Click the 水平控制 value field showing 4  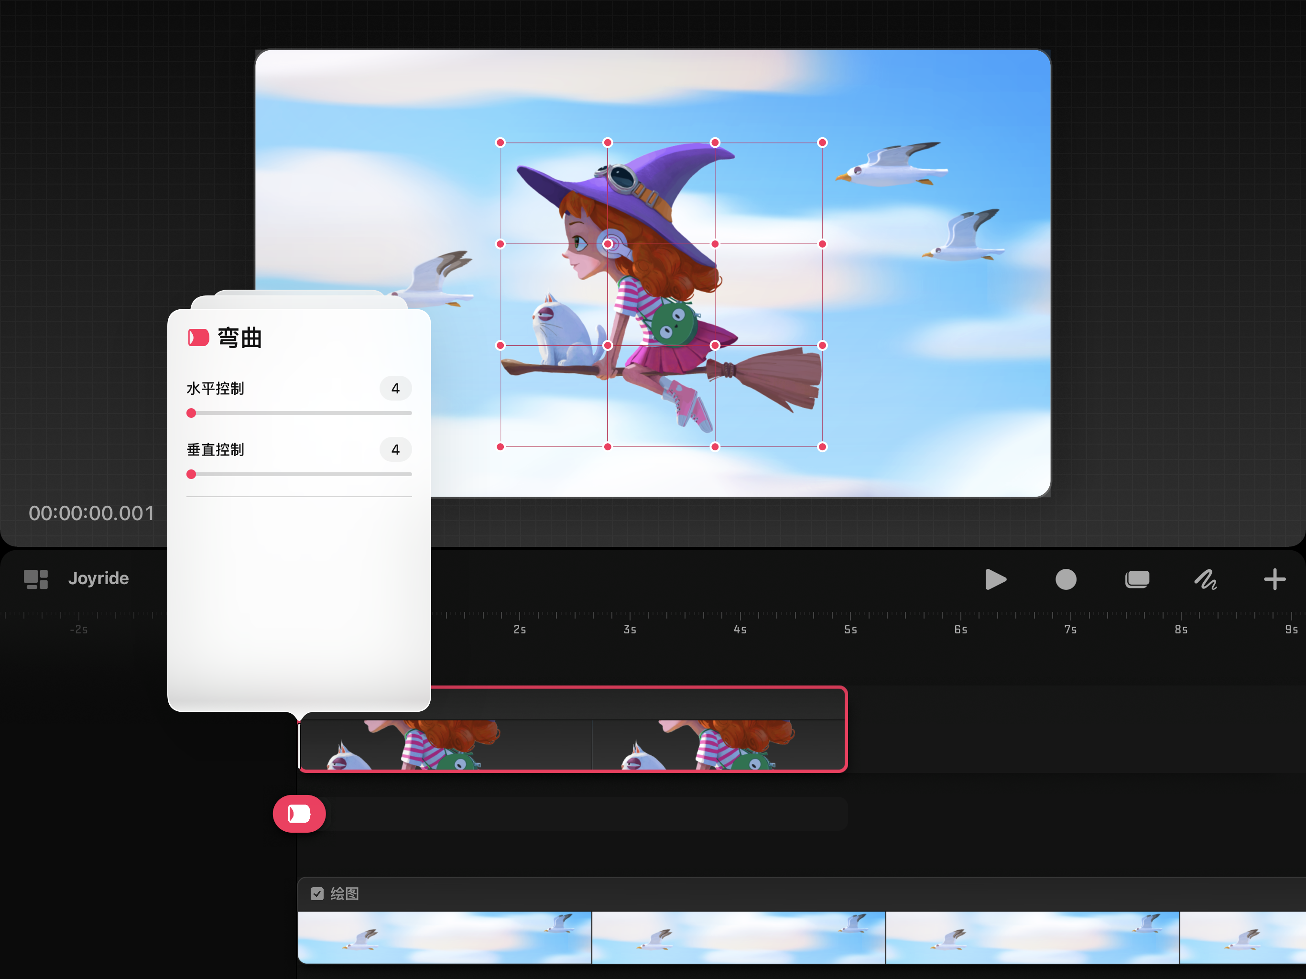coord(395,389)
